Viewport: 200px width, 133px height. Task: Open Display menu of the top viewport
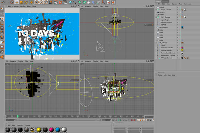(x=96, y=6)
